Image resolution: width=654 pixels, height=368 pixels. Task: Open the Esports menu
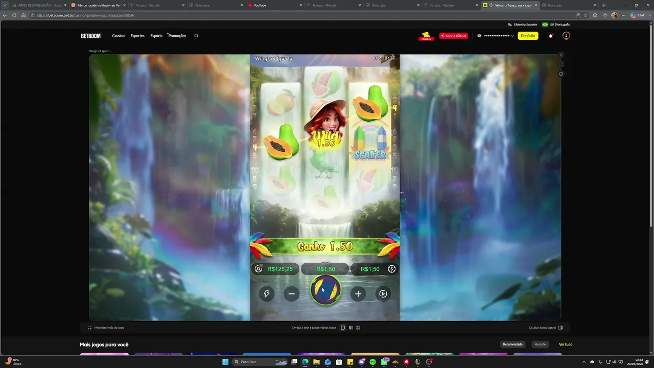click(156, 36)
